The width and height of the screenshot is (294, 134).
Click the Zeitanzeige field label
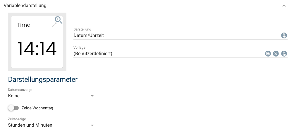17,119
